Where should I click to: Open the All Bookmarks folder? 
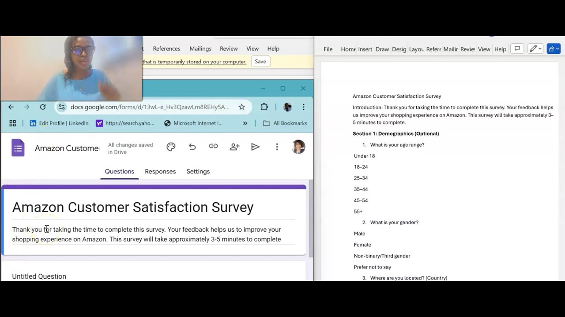coord(285,123)
